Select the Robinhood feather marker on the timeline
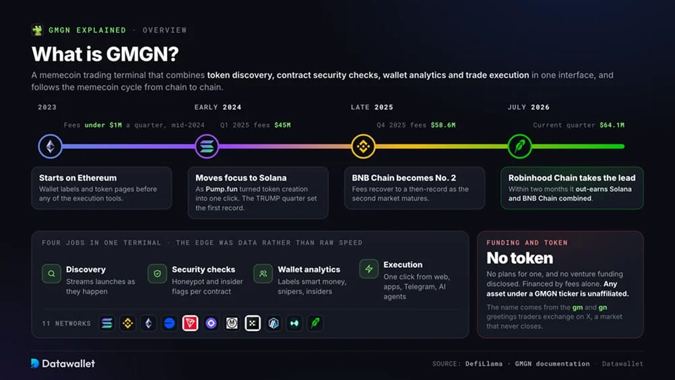675x380 pixels. click(520, 146)
